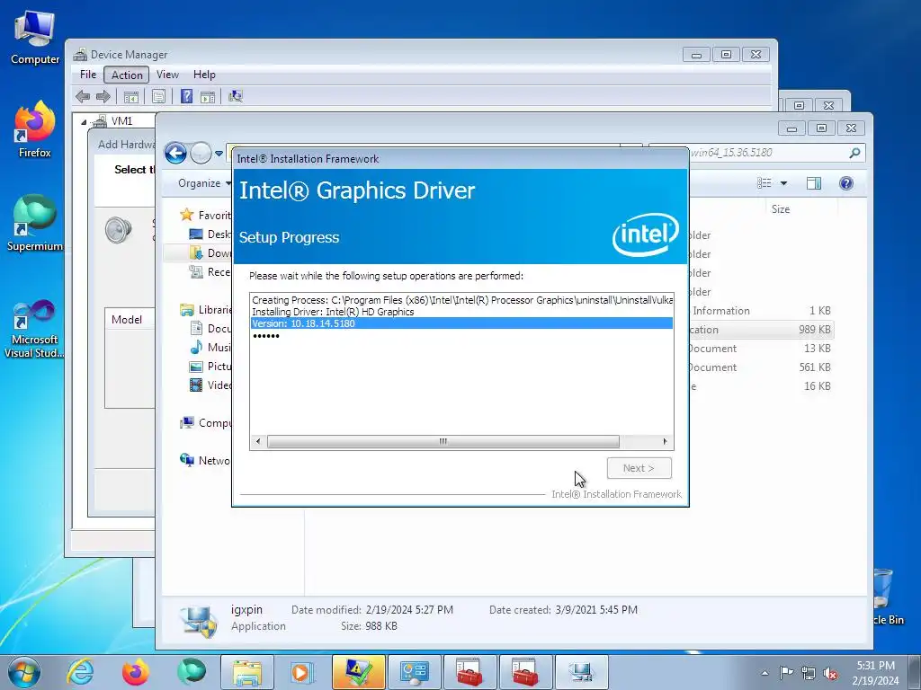Select the file row sized 16 KB
This screenshot has width=921, height=690.
tap(761, 386)
